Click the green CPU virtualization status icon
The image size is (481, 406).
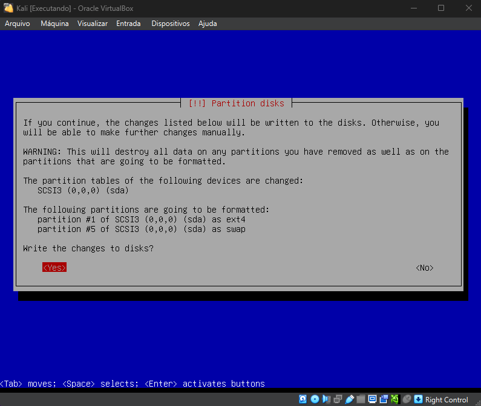pyautogui.click(x=394, y=399)
